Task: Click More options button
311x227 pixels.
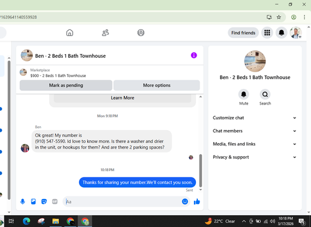Action: pyautogui.click(x=157, y=85)
